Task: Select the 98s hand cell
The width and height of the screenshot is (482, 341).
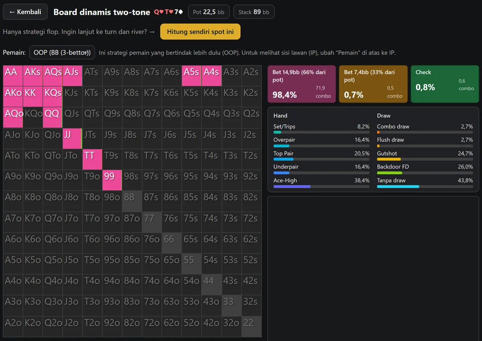Action: [x=132, y=180]
